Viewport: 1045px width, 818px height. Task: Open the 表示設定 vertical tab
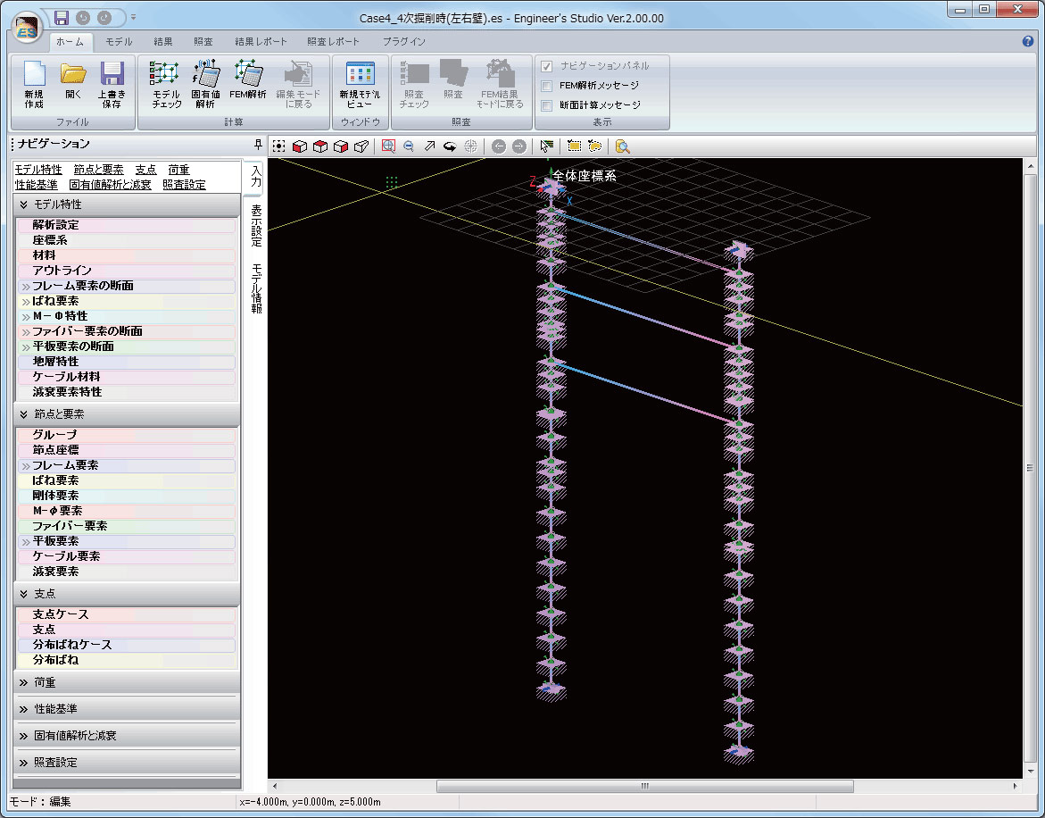(256, 225)
